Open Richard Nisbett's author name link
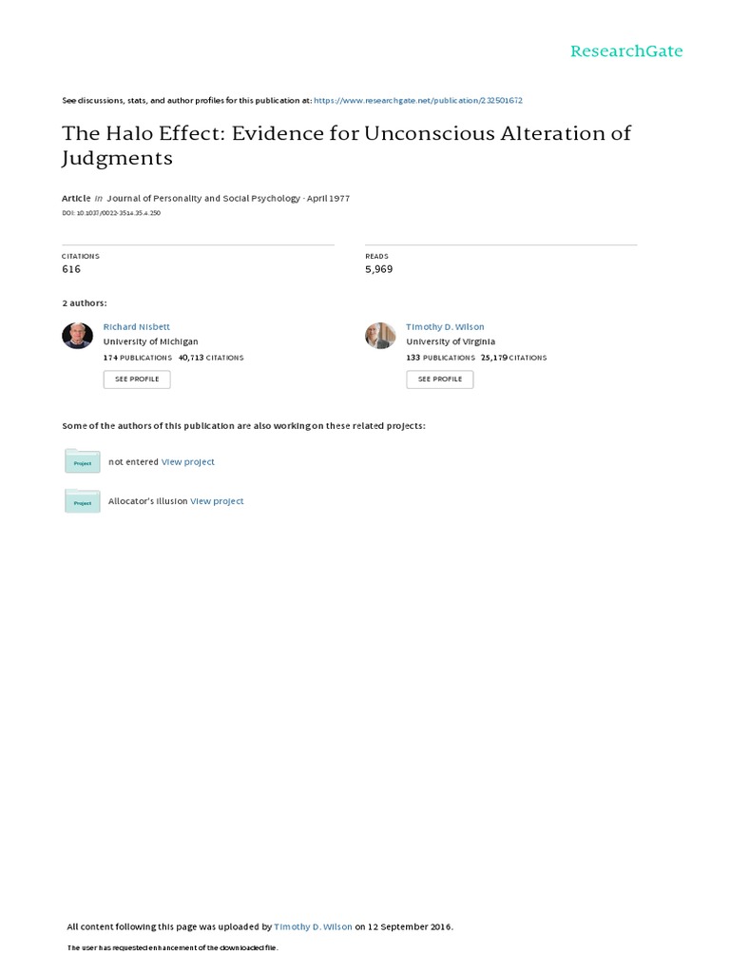 (x=137, y=326)
